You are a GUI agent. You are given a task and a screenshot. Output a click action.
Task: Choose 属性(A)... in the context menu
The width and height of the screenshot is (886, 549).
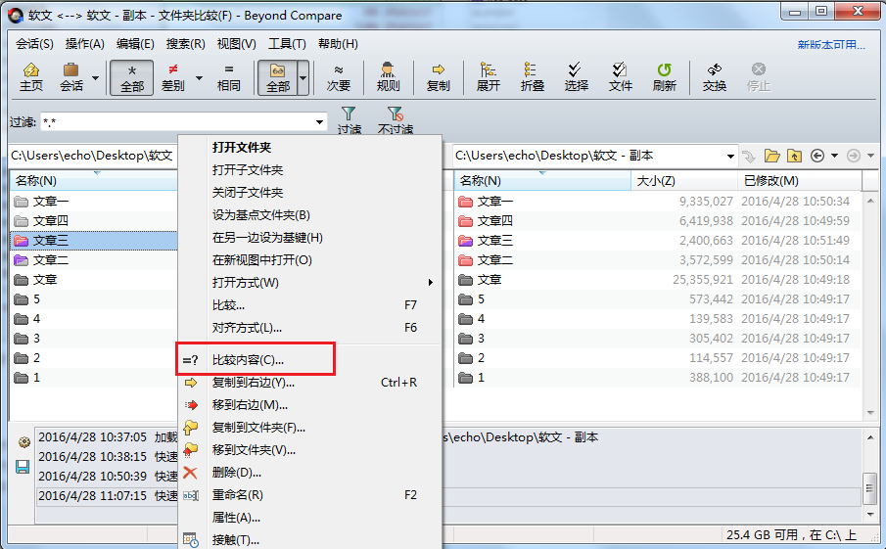tap(309, 518)
